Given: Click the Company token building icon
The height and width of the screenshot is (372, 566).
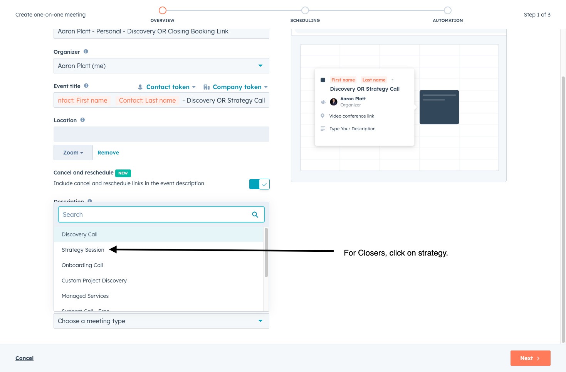Looking at the screenshot, I should (207, 87).
